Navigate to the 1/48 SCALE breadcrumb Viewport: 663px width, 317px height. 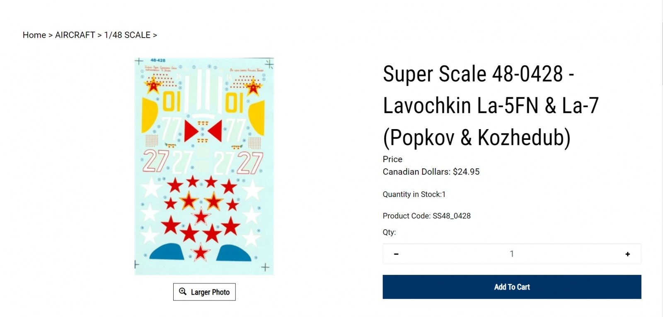click(x=127, y=35)
